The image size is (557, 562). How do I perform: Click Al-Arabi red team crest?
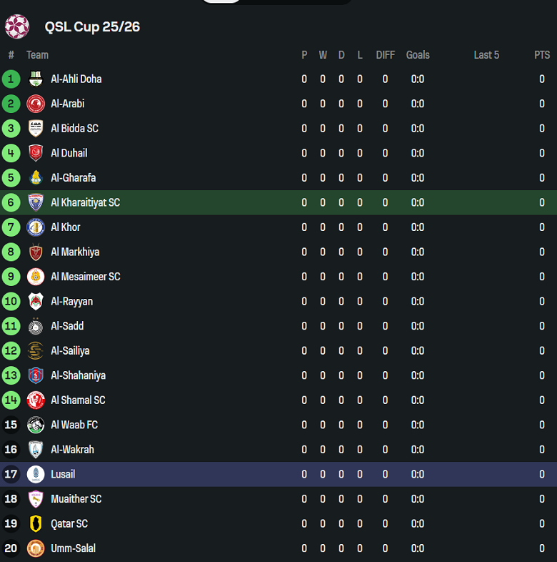(x=36, y=104)
